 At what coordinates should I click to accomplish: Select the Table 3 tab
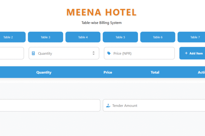pyautogui.click(x=45, y=37)
